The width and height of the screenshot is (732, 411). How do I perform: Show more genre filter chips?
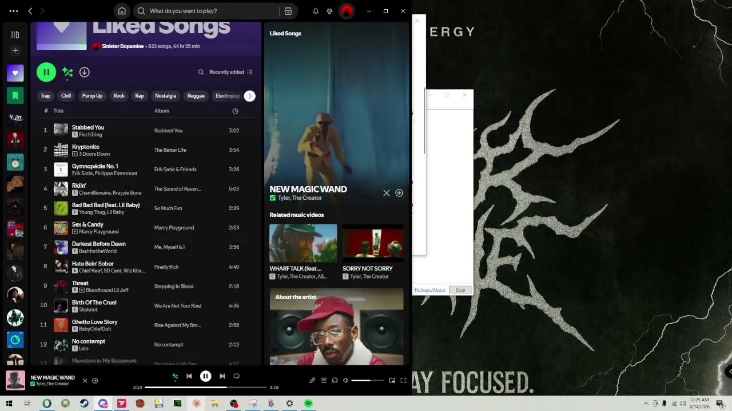point(250,96)
